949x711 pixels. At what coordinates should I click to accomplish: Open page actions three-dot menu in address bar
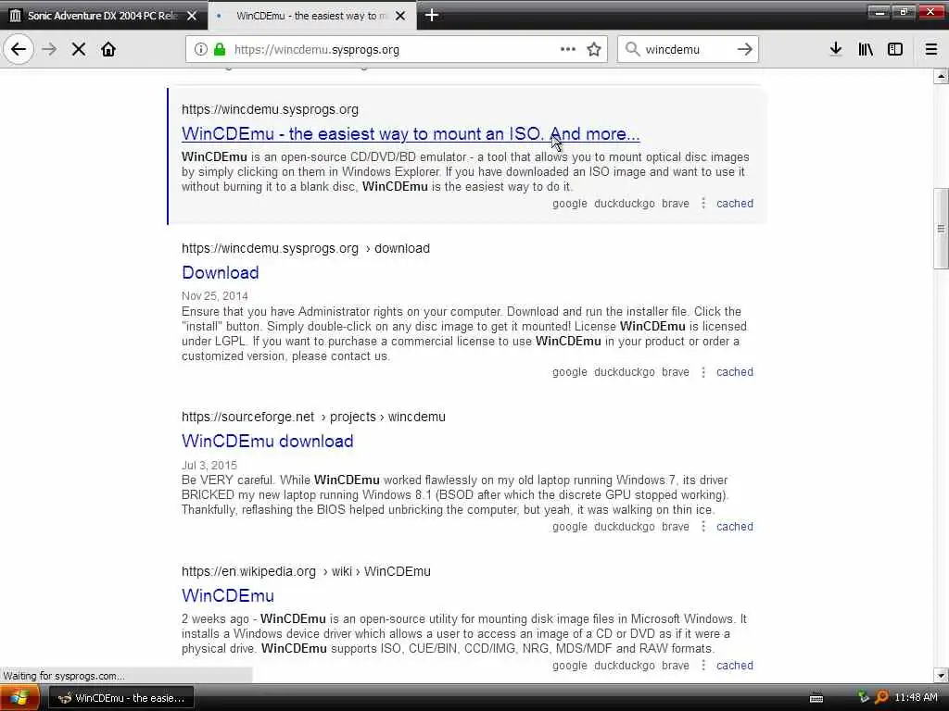coord(568,50)
